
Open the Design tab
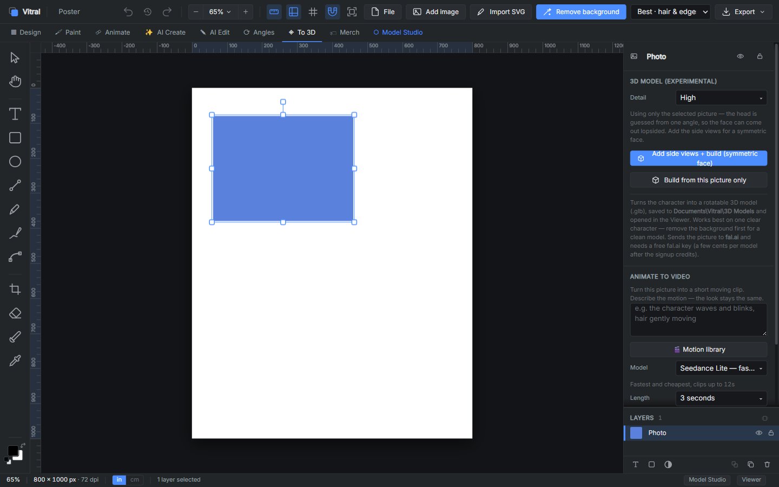click(x=26, y=32)
